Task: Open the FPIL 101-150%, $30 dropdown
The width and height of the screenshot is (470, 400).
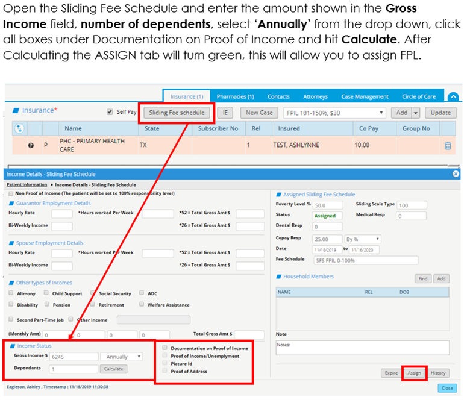Action: [334, 113]
